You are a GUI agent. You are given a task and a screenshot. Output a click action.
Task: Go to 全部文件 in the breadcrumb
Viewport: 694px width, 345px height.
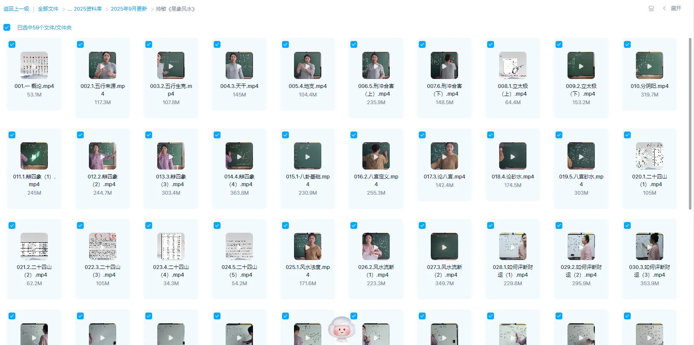coord(48,9)
